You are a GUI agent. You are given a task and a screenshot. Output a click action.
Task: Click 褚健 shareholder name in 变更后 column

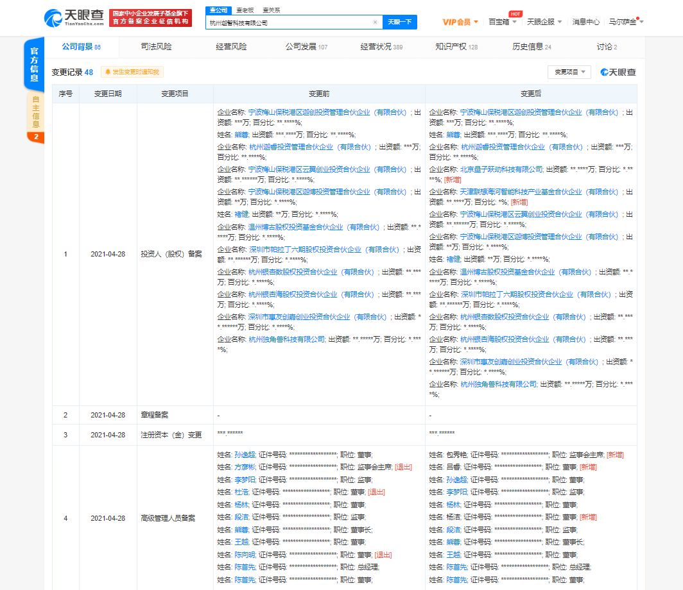(453, 259)
